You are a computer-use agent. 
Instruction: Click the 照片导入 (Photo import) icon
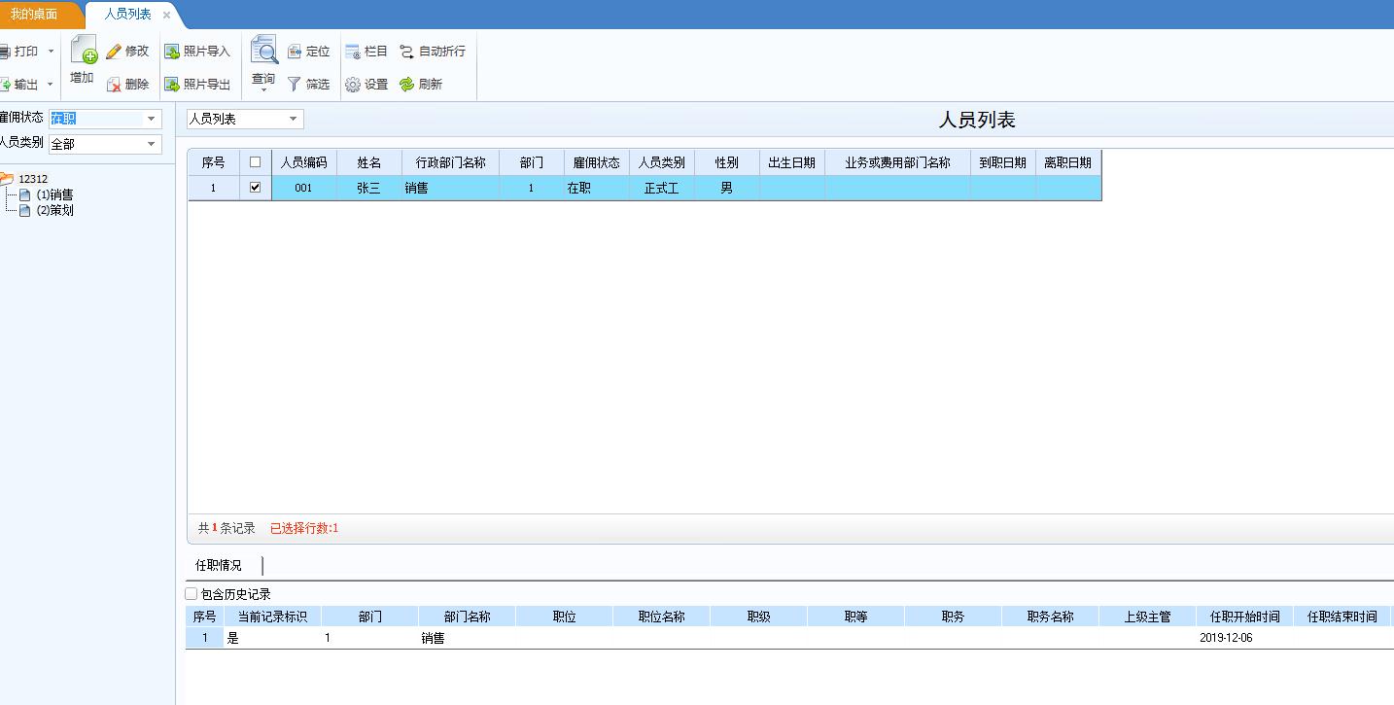coord(172,52)
